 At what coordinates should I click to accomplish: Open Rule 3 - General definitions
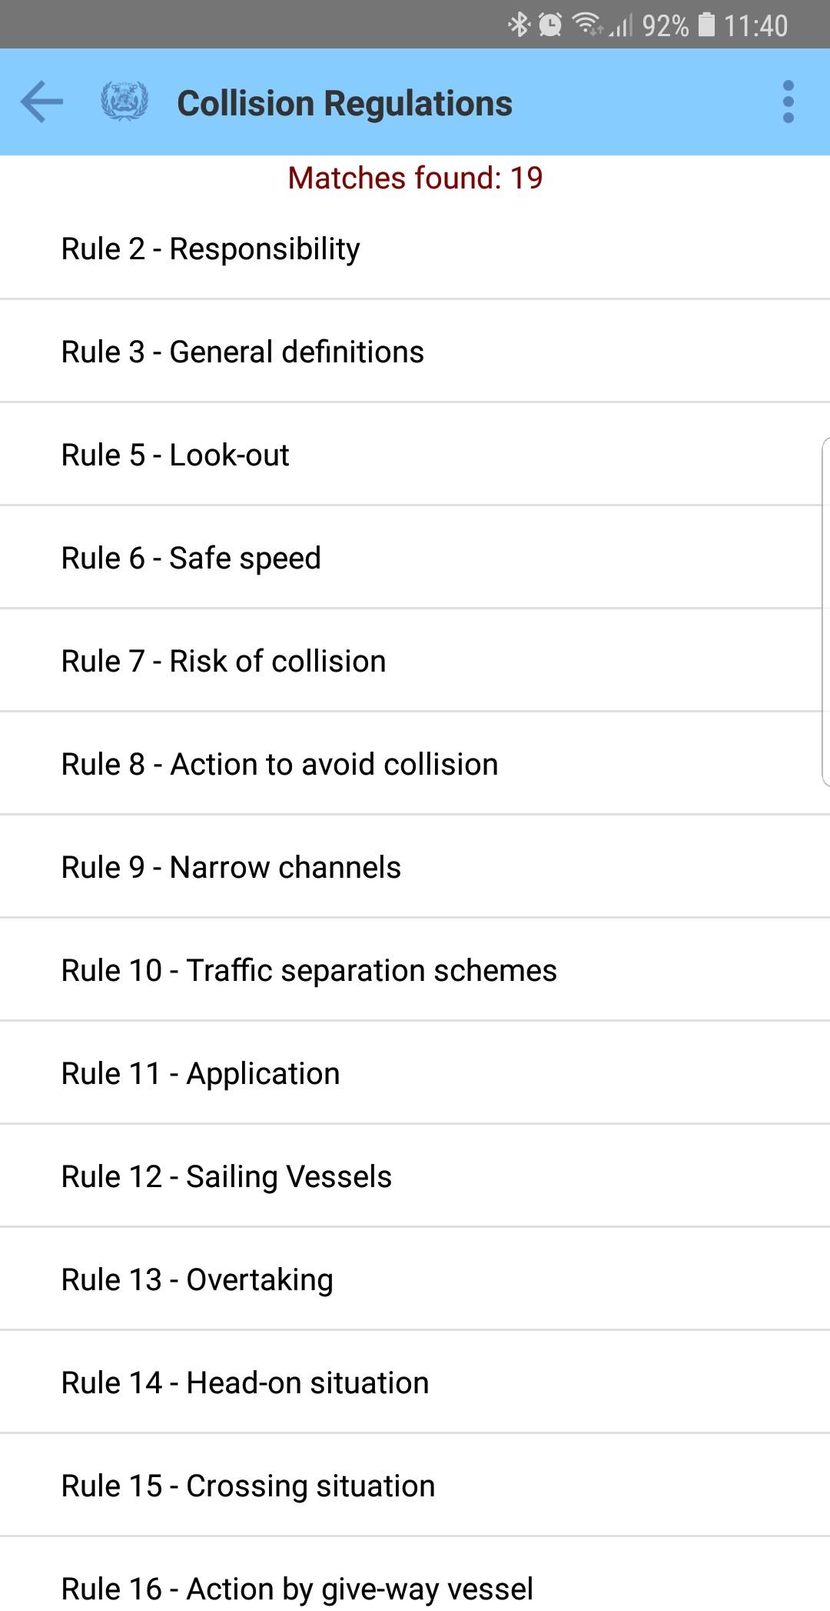tap(415, 352)
